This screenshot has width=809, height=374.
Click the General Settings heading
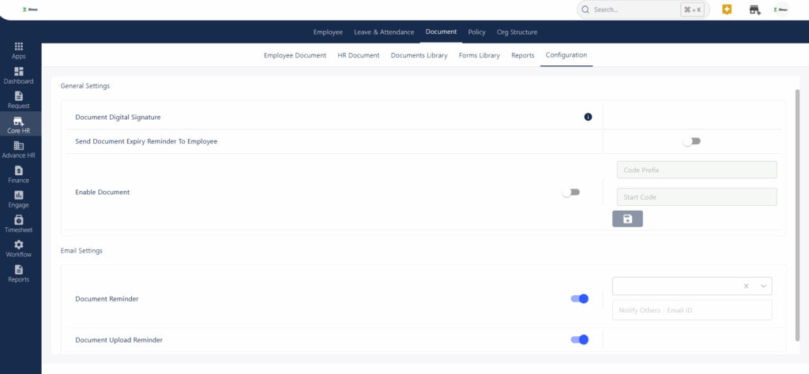click(85, 86)
